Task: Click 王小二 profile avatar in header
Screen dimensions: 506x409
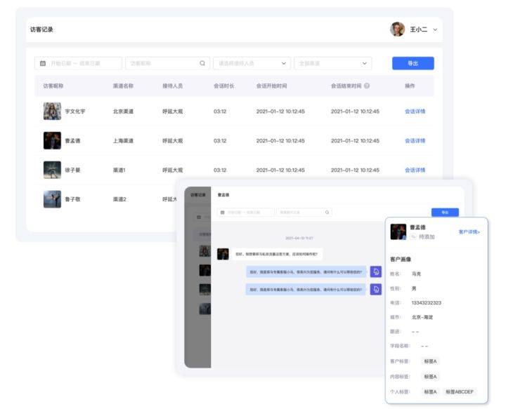Action: pos(397,29)
